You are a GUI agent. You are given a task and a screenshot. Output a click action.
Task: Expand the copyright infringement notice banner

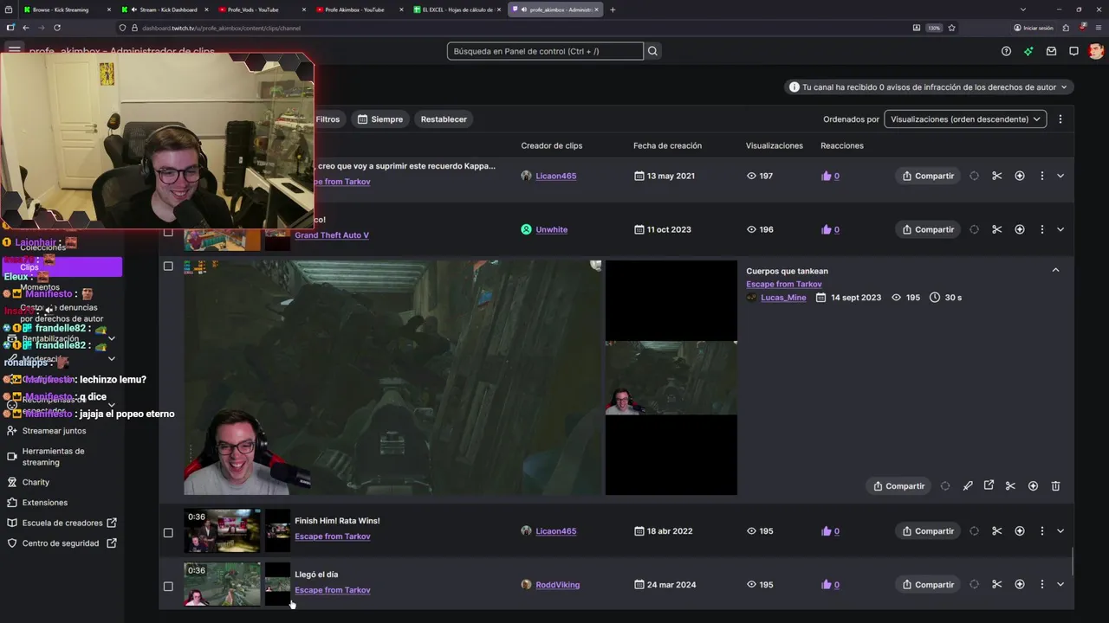[x=930, y=87]
